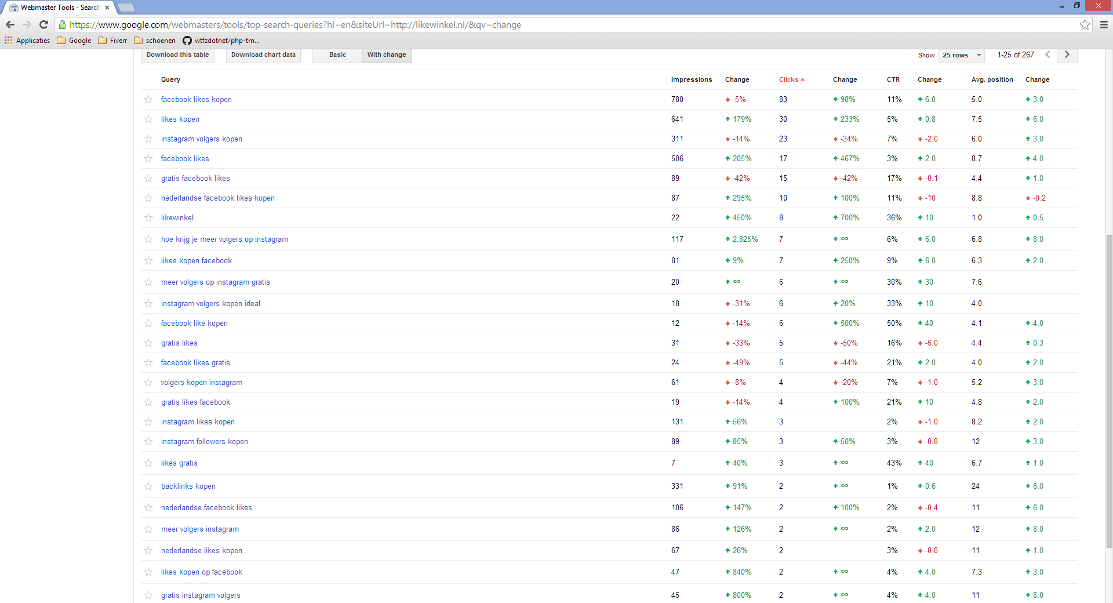
Task: Star the 'likes gratis' query row
Action: [148, 463]
